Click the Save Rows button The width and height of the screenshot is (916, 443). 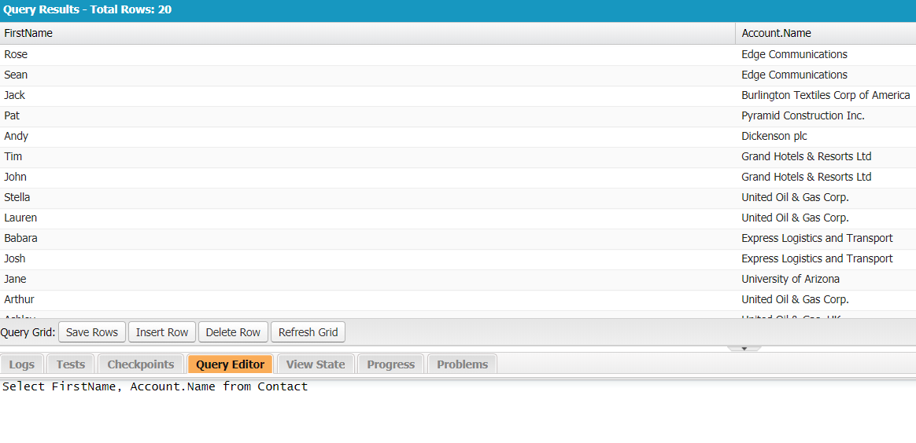[92, 332]
